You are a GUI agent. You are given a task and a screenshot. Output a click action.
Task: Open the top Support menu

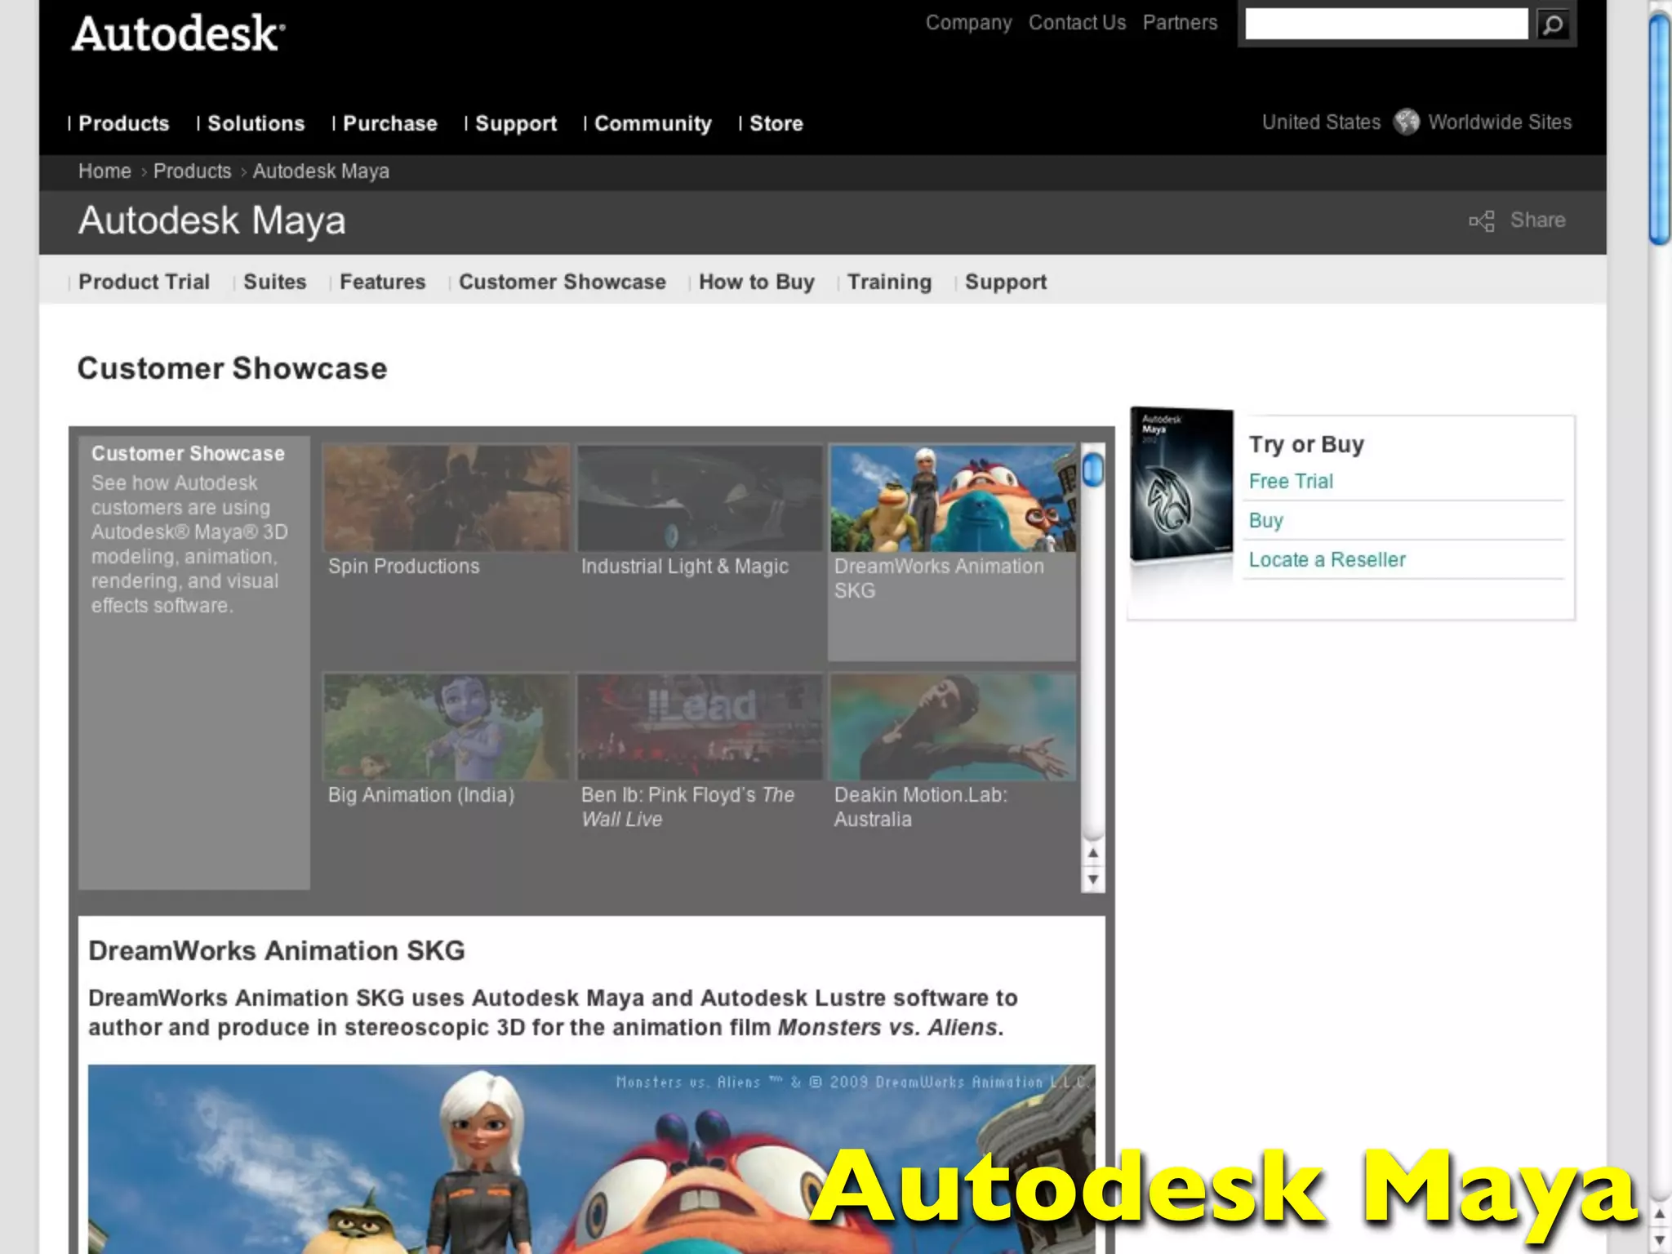point(516,123)
